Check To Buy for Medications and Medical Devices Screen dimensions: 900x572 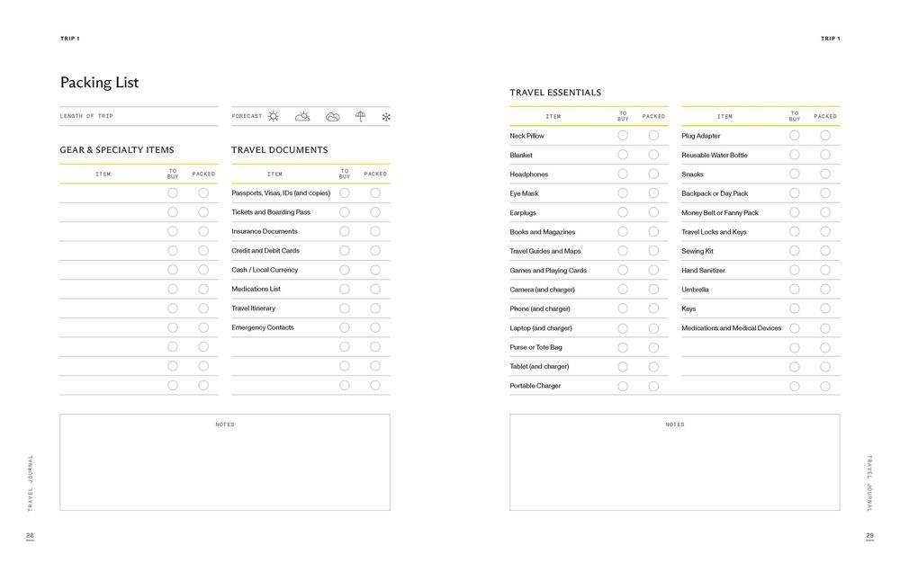click(x=795, y=328)
